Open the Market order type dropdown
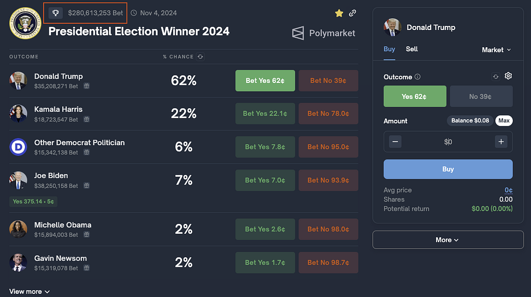This screenshot has width=531, height=297. click(496, 50)
